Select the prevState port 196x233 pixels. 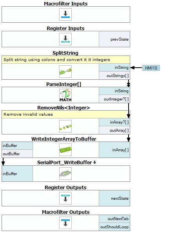click(x=114, y=39)
